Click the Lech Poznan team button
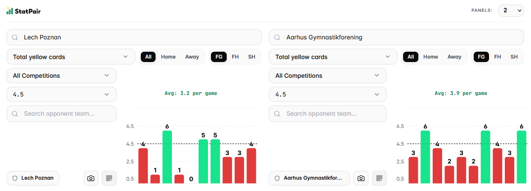This screenshot has height=191, width=531. point(33,178)
